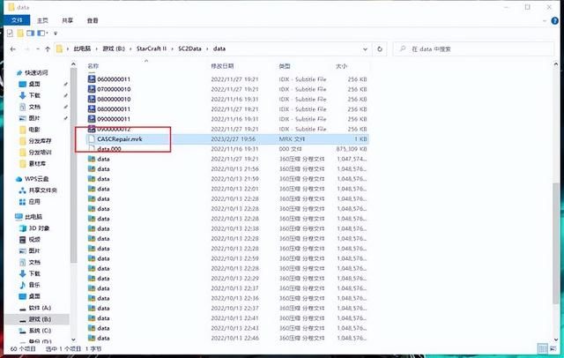564x358 pixels.
Task: Expand the address bar history dropdown chevron
Action: tap(365, 48)
